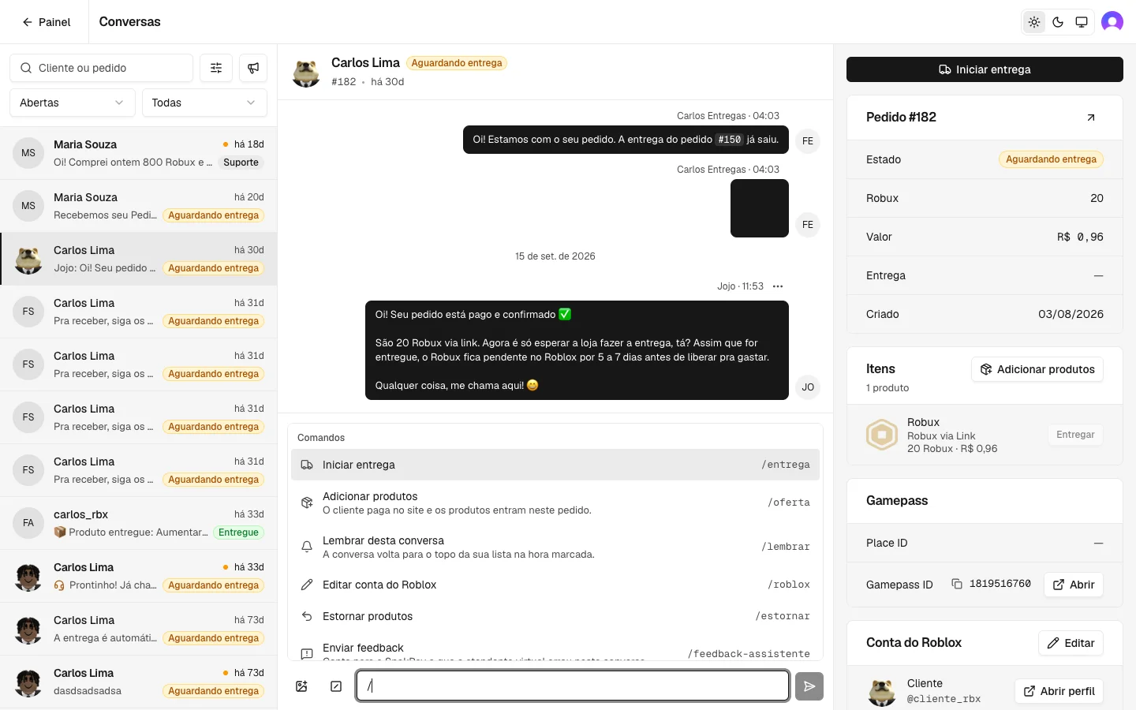Open Carlos Lima 'dasdsadsadsa' conversation
This screenshot has width=1136, height=710.
[138, 682]
